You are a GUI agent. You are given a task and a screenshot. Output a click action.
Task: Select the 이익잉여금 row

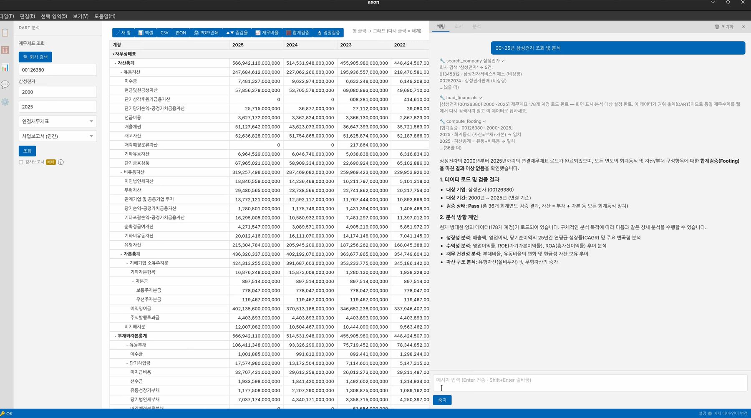[x=269, y=309]
